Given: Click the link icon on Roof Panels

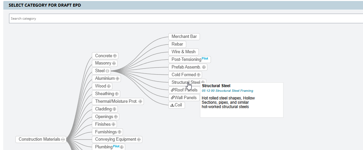Looking at the screenshot, I should 173,90.
